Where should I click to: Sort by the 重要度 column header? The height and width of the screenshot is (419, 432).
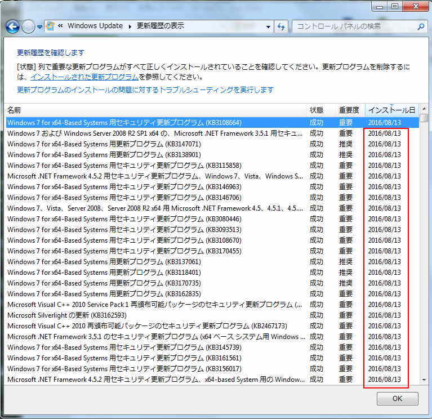(x=349, y=110)
